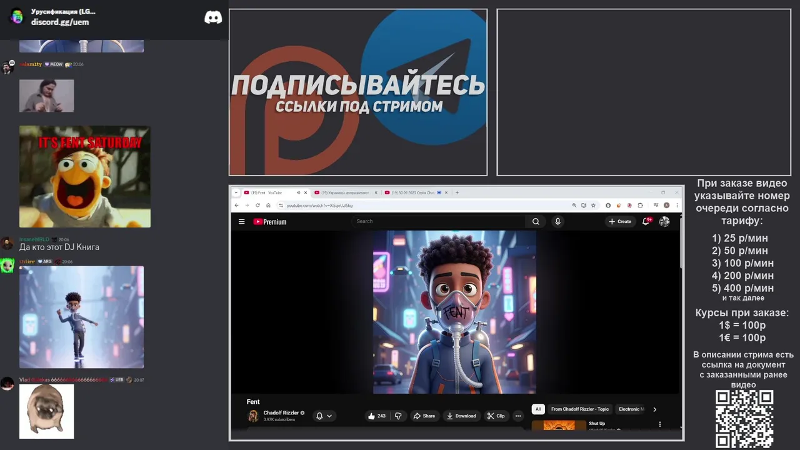
Task: Open a new Chrome tab
Action: pos(457,192)
